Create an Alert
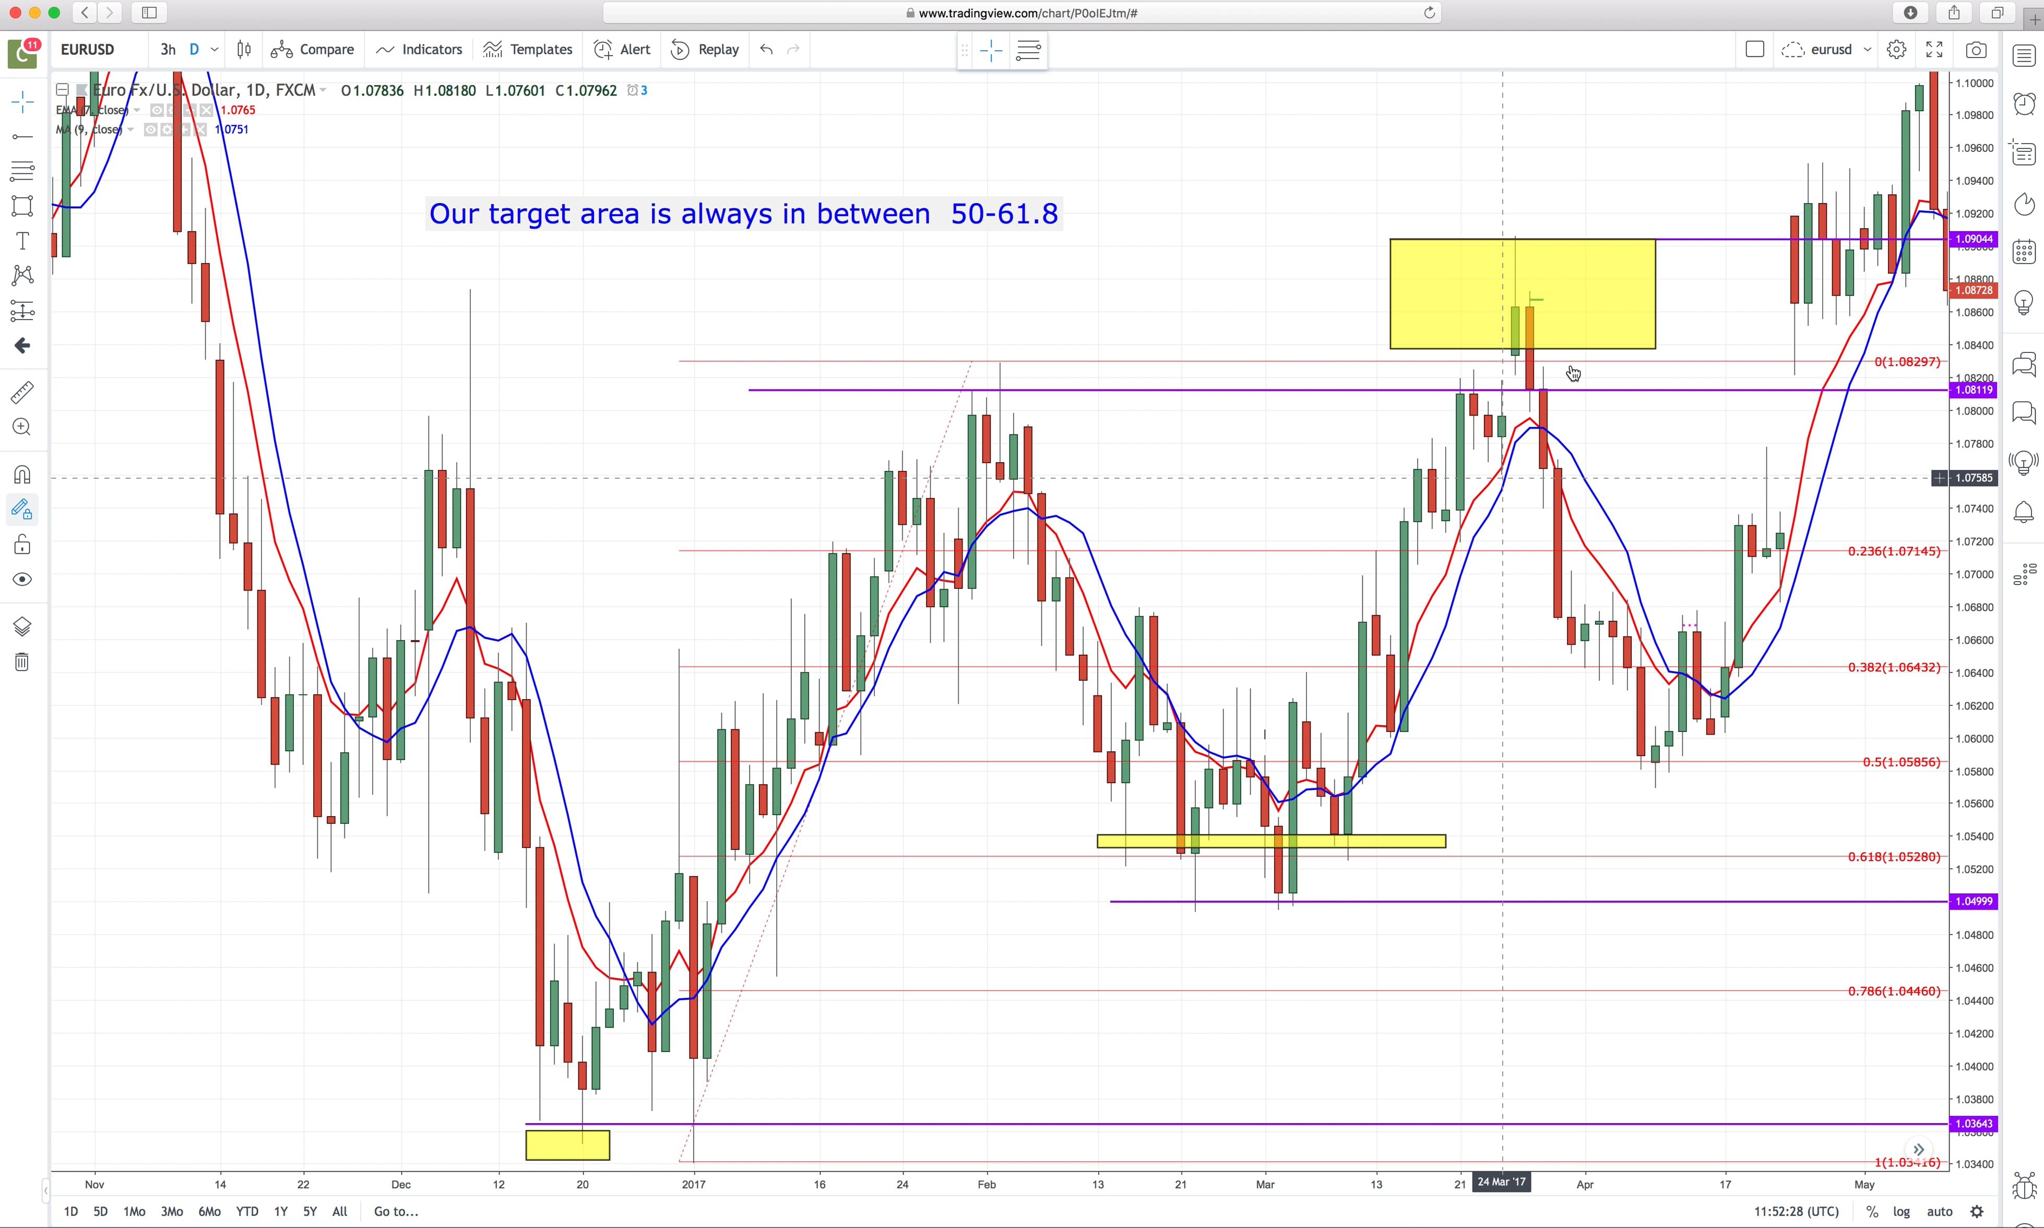This screenshot has width=2044, height=1228. point(623,50)
